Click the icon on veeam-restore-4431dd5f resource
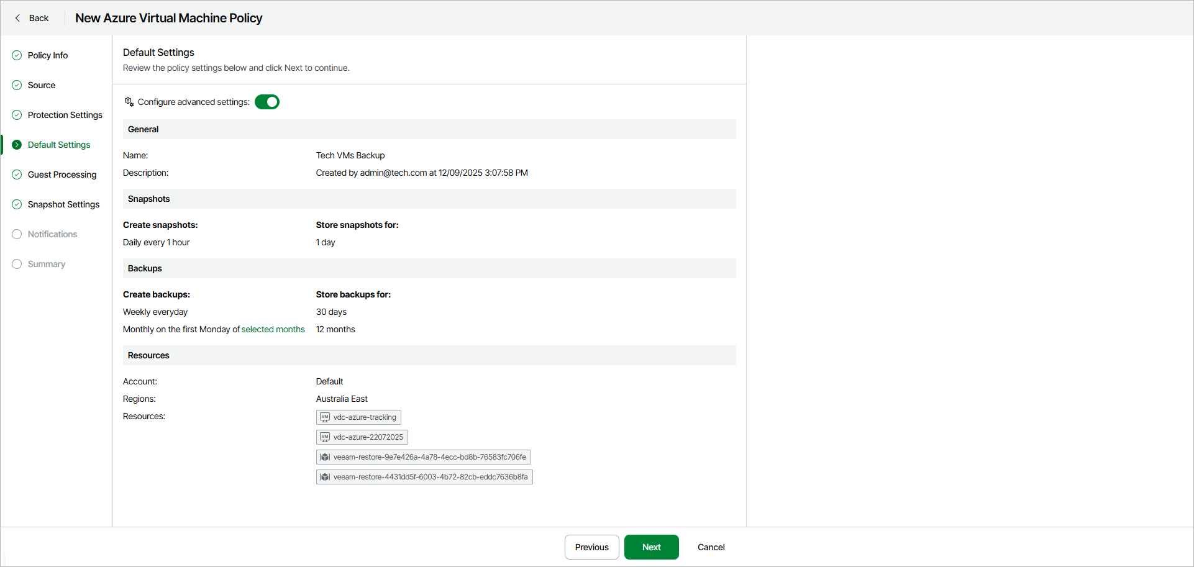The width and height of the screenshot is (1194, 567). (x=325, y=477)
